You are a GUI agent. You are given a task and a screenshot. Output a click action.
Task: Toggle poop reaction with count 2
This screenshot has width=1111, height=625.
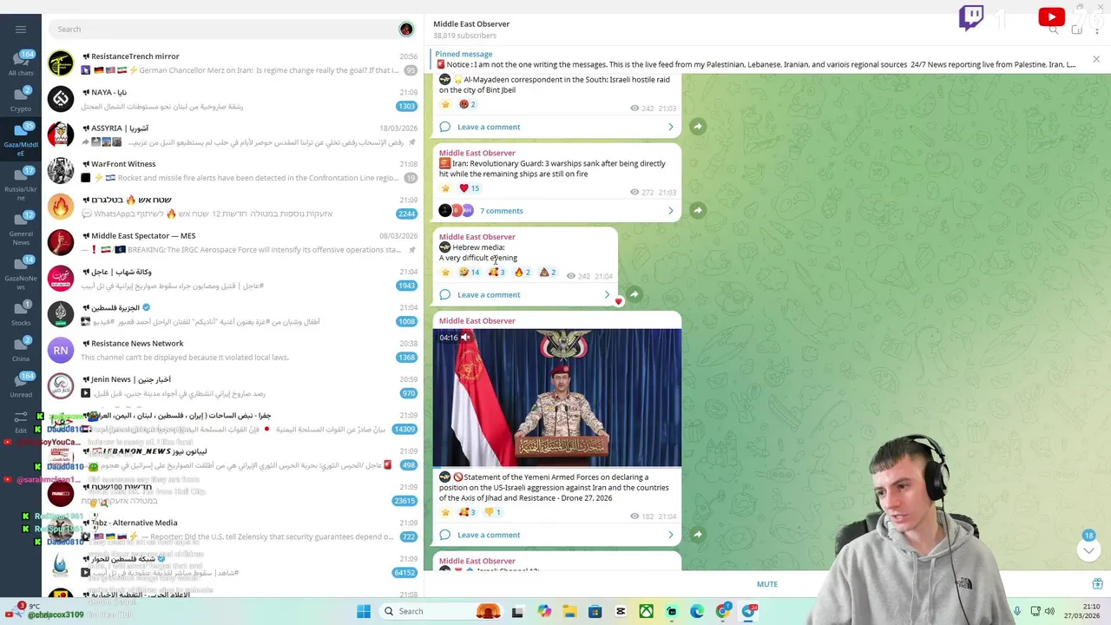click(548, 273)
